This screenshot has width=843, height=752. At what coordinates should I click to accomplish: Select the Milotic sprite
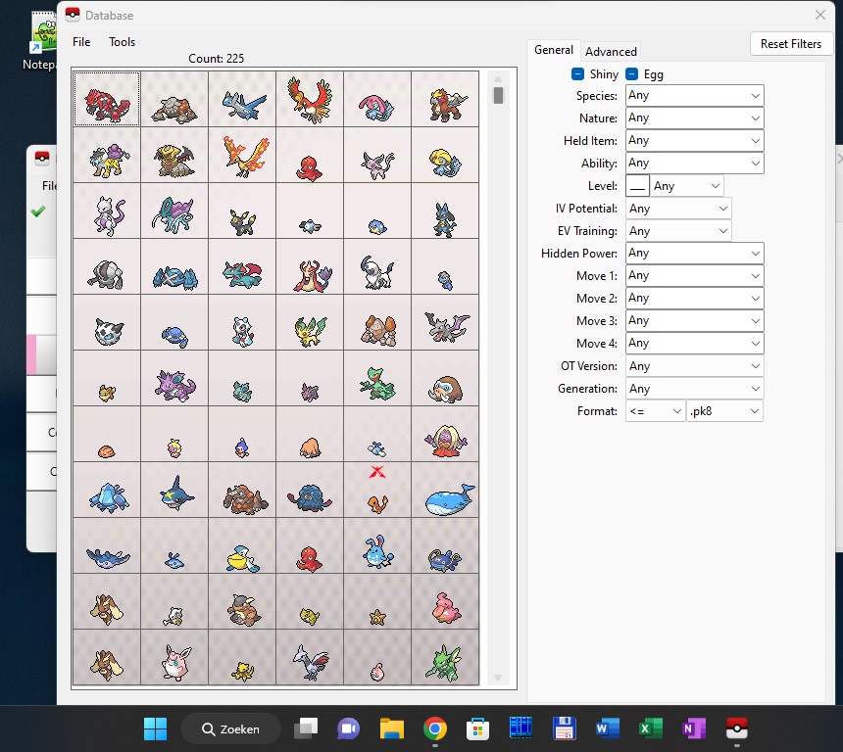[x=310, y=267]
